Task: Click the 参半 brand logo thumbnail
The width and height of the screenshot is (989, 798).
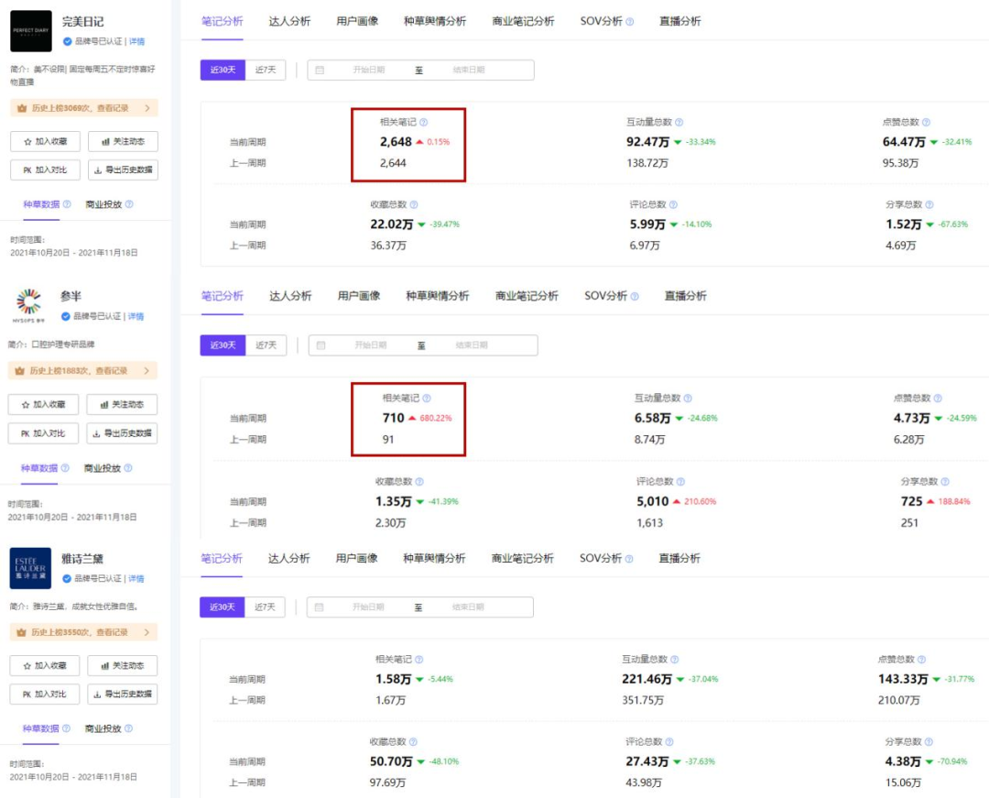Action: 29,306
